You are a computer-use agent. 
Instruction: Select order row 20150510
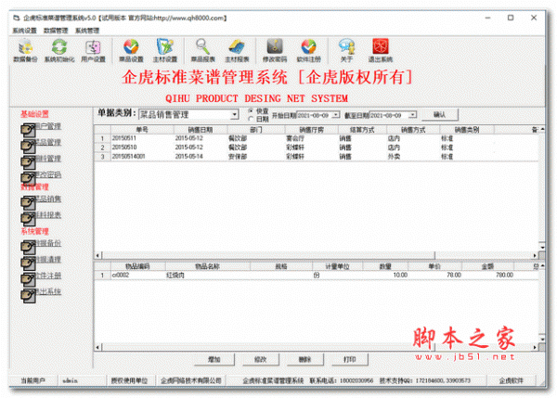[x=317, y=147]
